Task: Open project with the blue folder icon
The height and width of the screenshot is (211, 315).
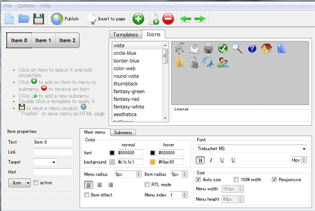Action: [24, 19]
